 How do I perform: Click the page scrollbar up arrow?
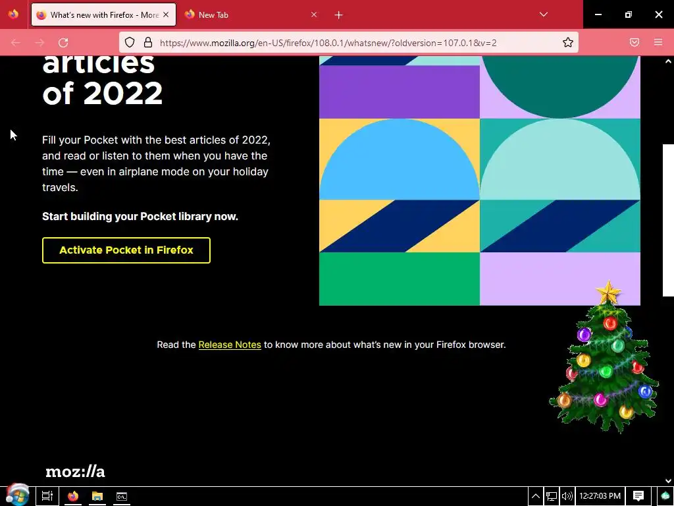[668, 61]
